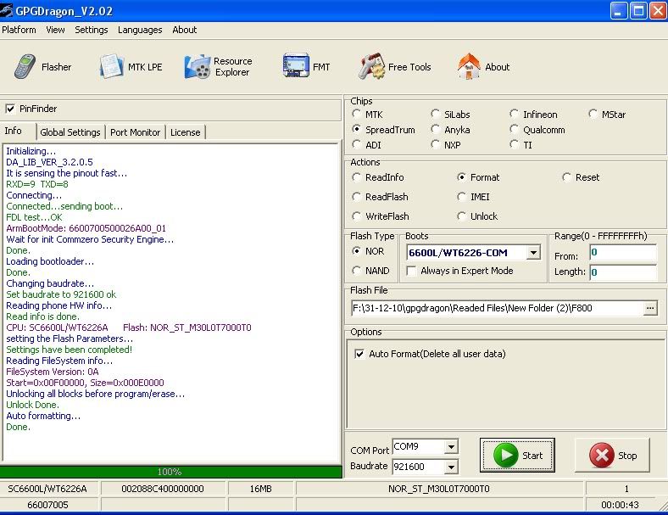Screen dimensions: 668x515
Task: Uncheck Auto Format delete user data
Action: (359, 354)
